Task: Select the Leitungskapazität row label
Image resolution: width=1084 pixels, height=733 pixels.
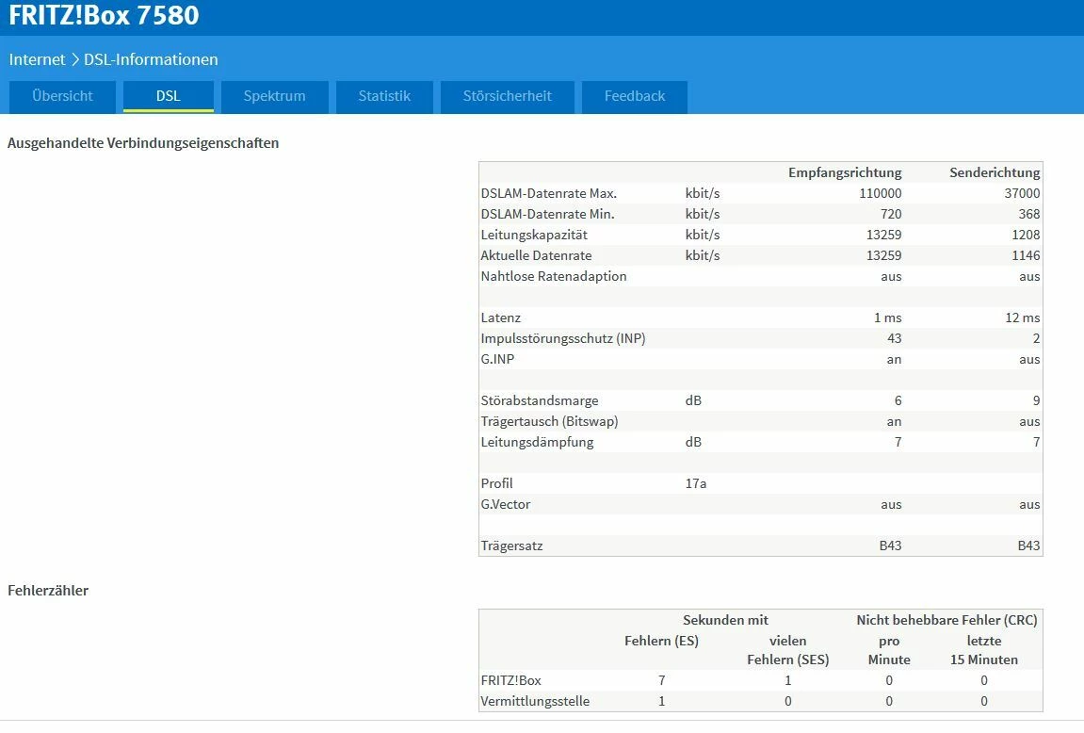Action: (x=534, y=235)
